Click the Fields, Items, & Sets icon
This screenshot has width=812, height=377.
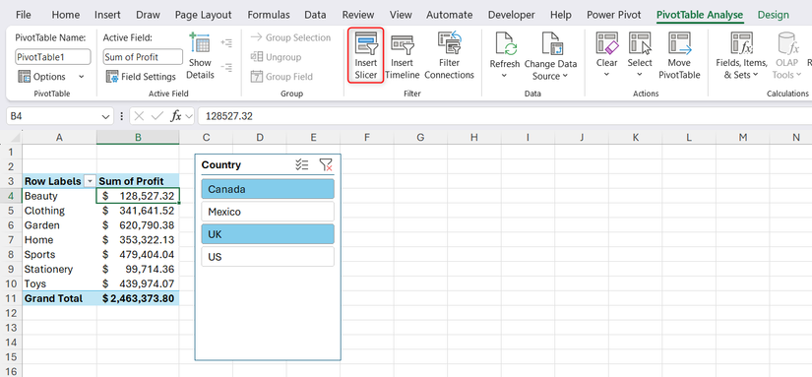coord(741,43)
